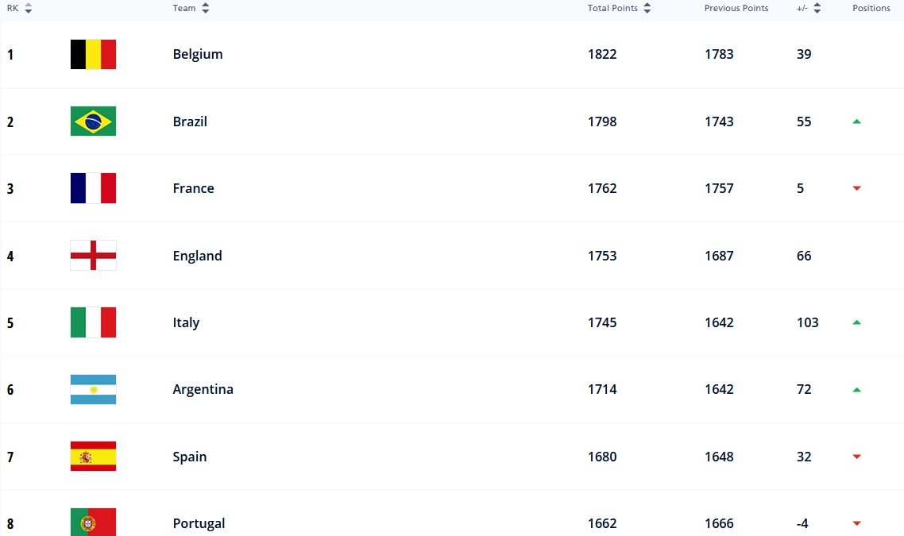Click the Brazil flag icon
The width and height of the screenshot is (904, 536).
click(93, 121)
